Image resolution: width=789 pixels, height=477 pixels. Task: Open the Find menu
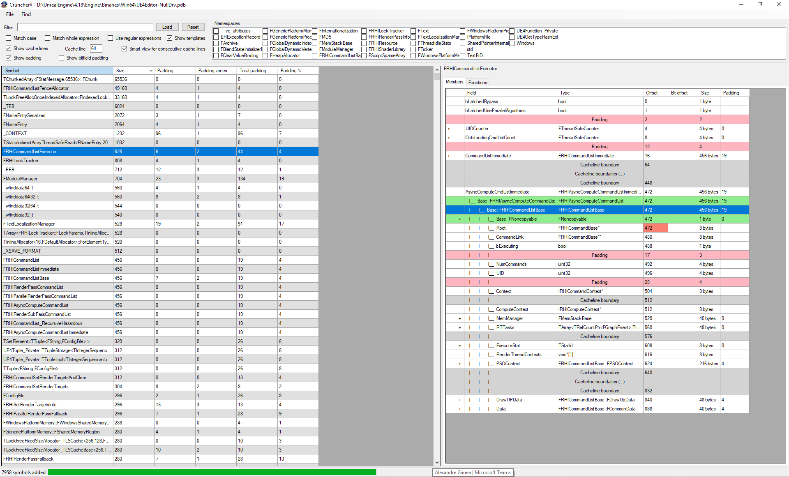[x=26, y=14]
